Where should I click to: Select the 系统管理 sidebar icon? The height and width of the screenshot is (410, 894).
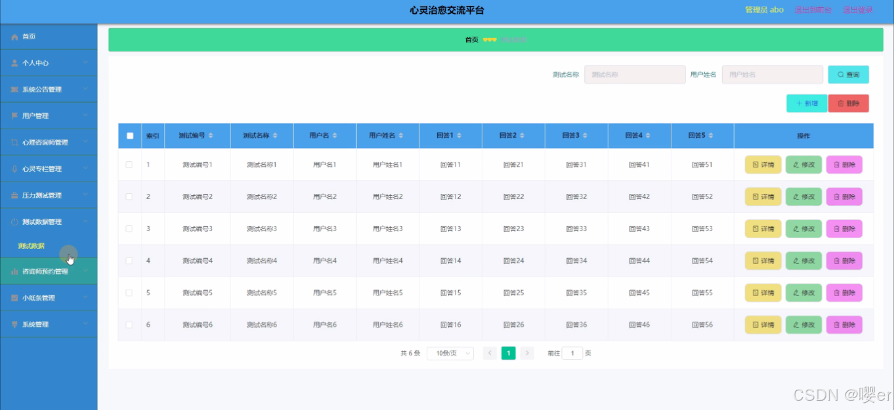[14, 324]
